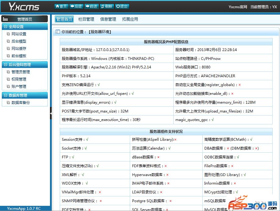Click the grid icon beside 管理首页
This screenshot has width=280, height=211.
click(5, 19)
